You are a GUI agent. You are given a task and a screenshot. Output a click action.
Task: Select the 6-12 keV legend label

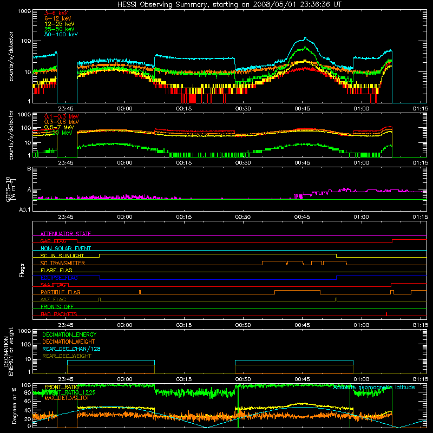(58, 18)
